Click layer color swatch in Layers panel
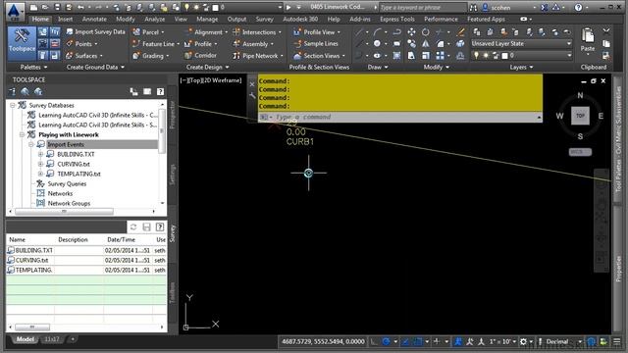The width and height of the screenshot is (628, 353). pos(505,55)
